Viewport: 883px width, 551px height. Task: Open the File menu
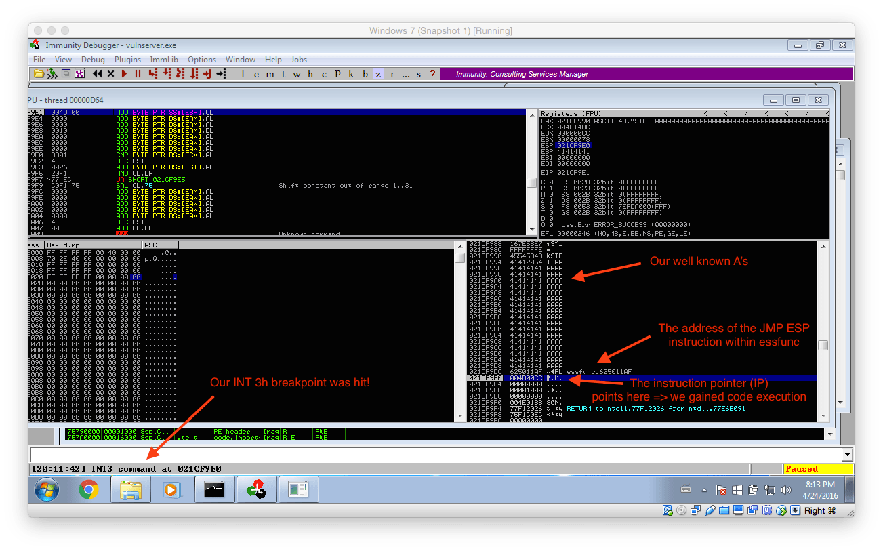pos(39,60)
